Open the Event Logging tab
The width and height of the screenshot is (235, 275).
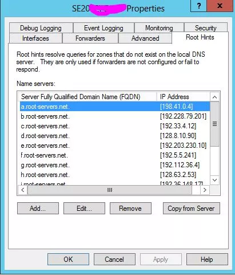coord(103,28)
